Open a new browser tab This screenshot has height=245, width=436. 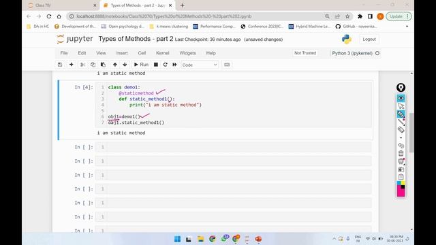click(182, 5)
